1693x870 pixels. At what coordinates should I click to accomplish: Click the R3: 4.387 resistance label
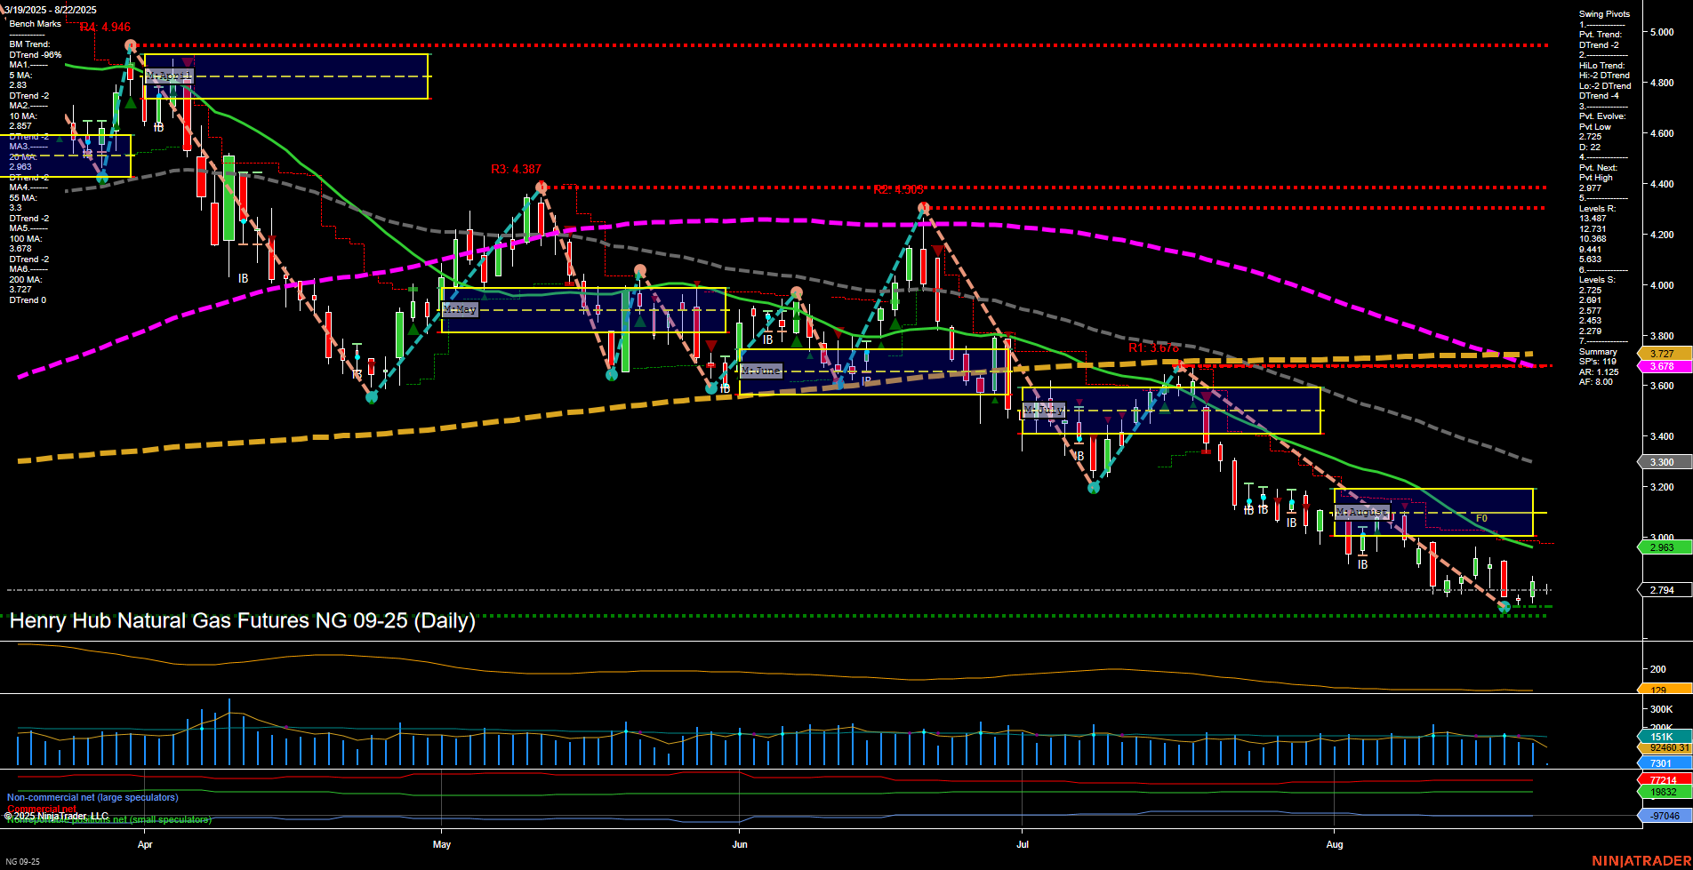click(517, 168)
